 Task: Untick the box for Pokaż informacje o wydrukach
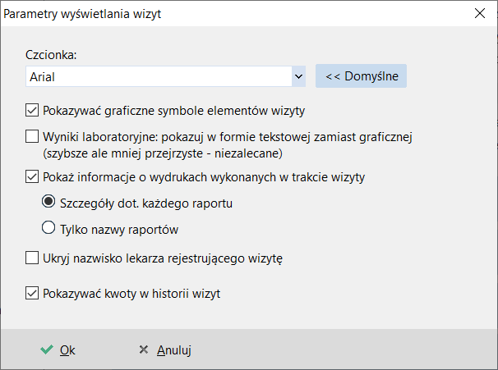32,176
